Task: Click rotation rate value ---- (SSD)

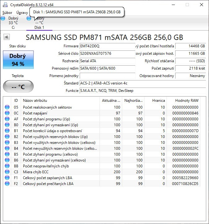Action: coord(190,61)
